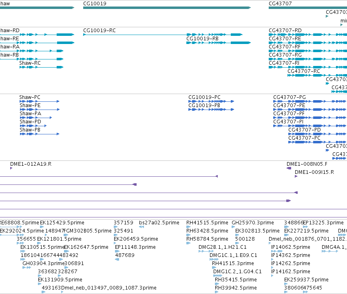Viewport: 347px width, 294px height.
Task: Open the EK292024.5prime EST
Action: [x=12, y=235]
